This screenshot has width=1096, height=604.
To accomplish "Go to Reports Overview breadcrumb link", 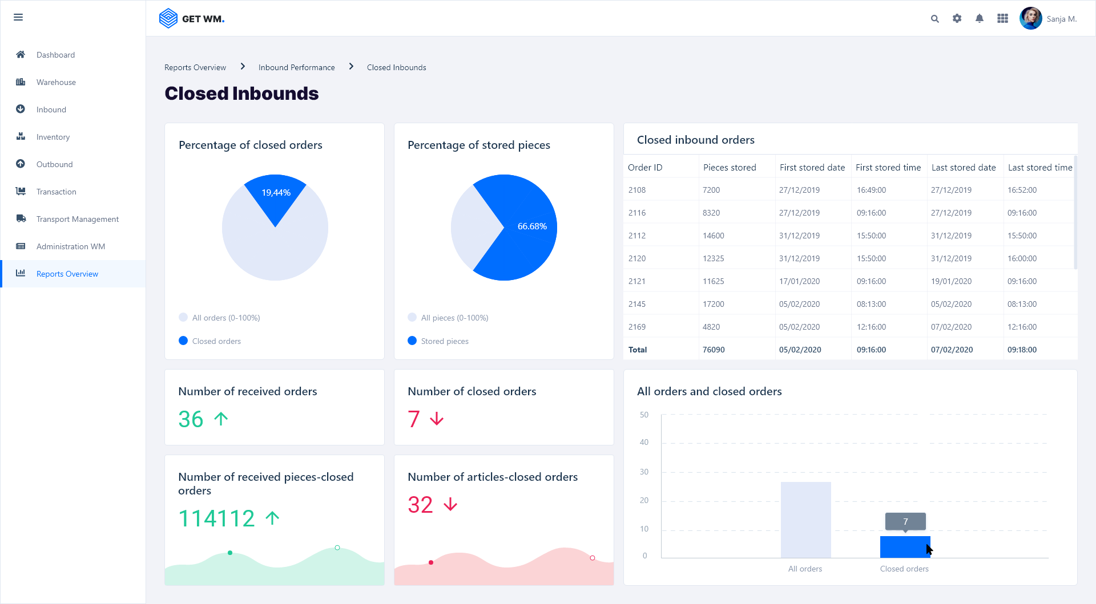I will click(x=195, y=67).
